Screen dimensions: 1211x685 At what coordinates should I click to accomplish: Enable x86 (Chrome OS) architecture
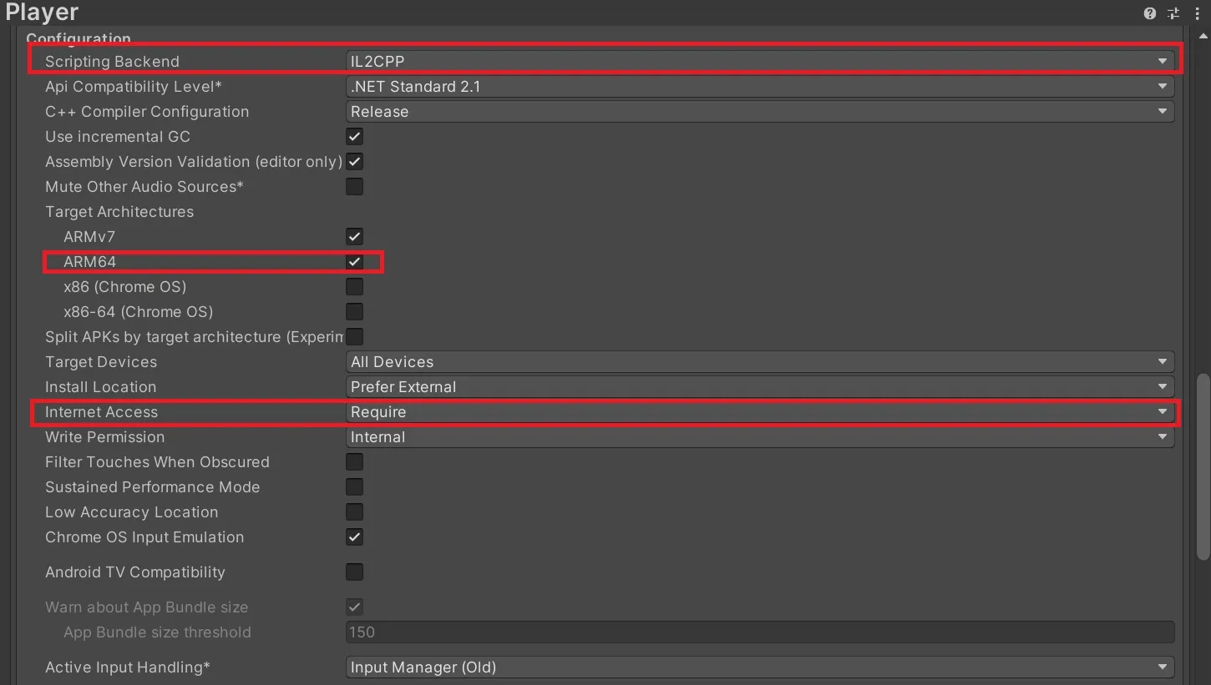click(355, 287)
